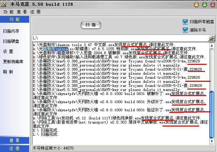The height and width of the screenshot is (152, 217).
Task: Click first 'Trojans found:tro2006-5-3-ke' log line
Action: [116, 61]
